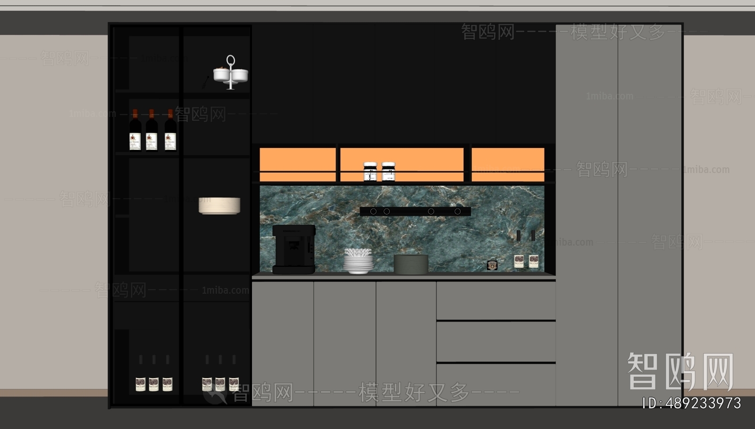This screenshot has width=755, height=429.
Task: Click the leftmost gray base cabinet door
Action: 283,344
